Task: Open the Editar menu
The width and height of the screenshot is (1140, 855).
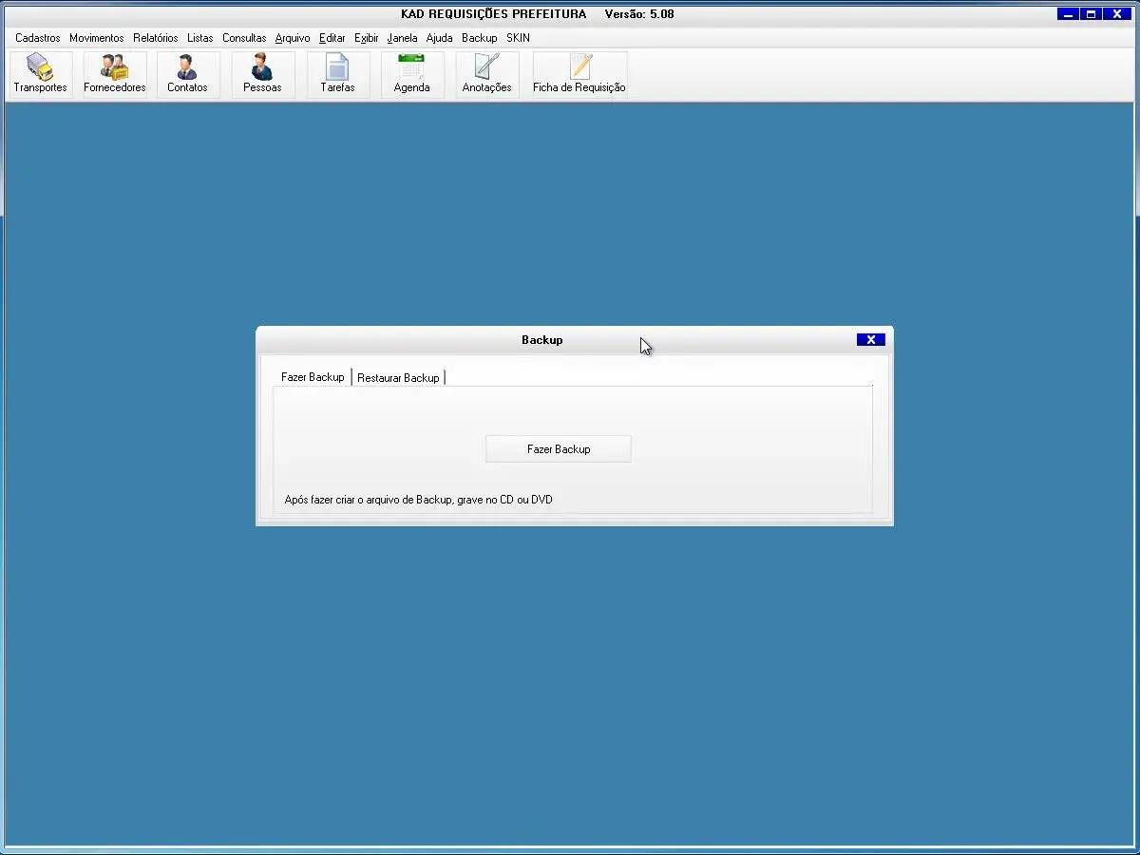Action: pos(332,38)
